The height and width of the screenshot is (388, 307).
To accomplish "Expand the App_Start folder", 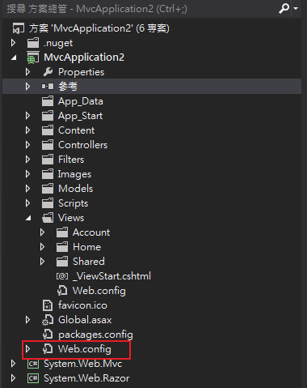I will [27, 116].
